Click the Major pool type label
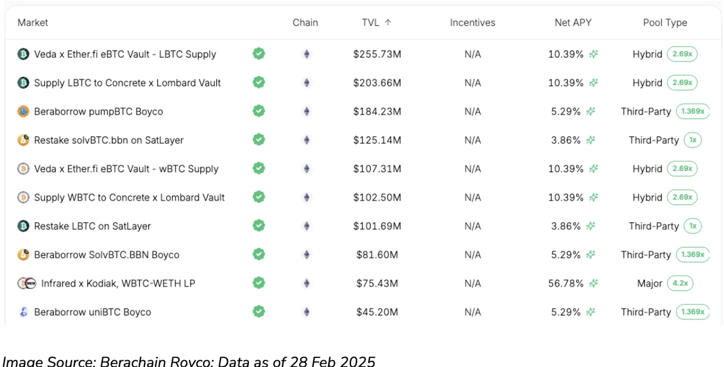 coord(649,283)
